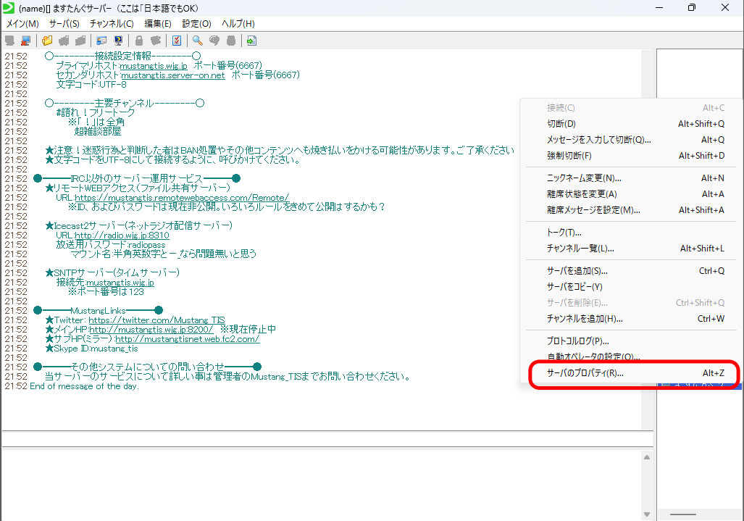Click the yellow folder toolbar icon

(x=48, y=41)
